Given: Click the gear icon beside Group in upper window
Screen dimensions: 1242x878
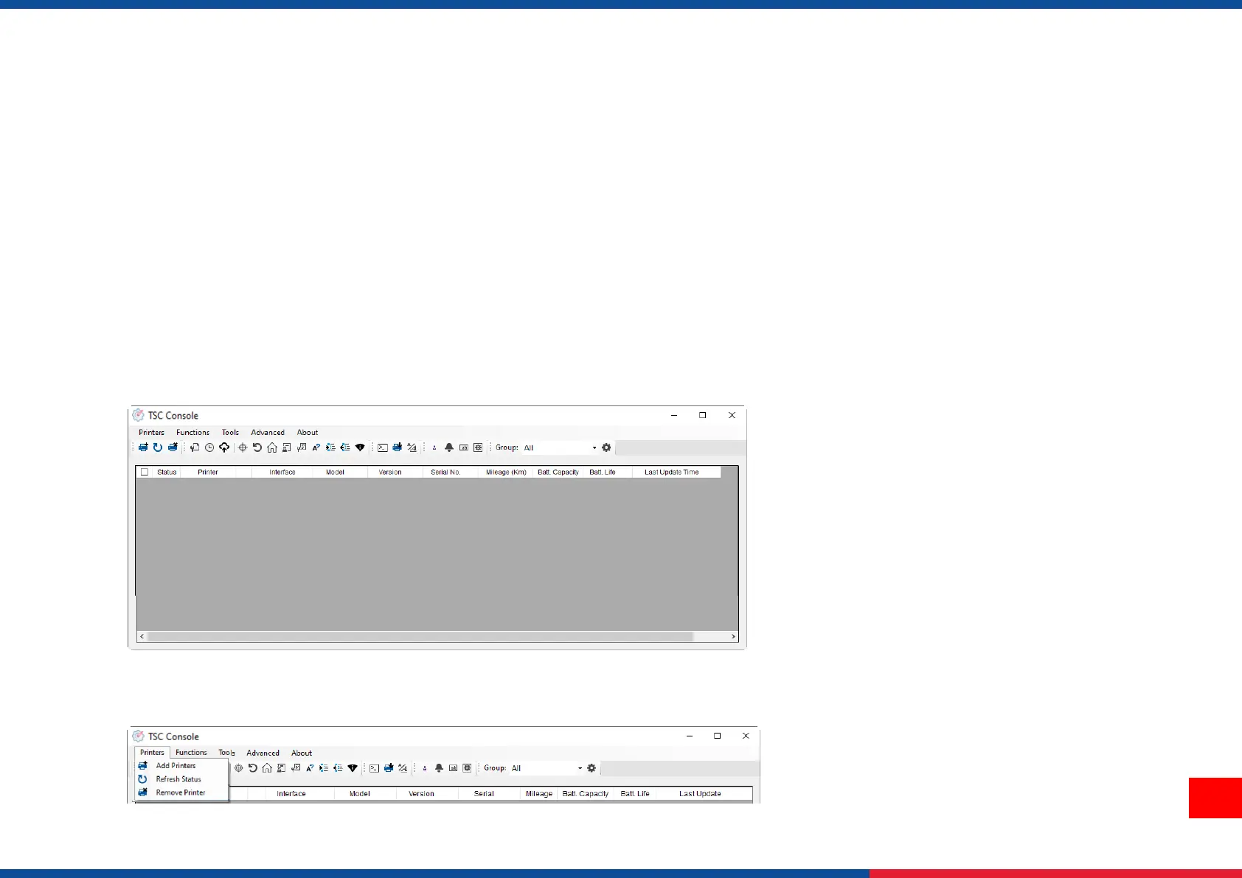Looking at the screenshot, I should click(x=606, y=447).
